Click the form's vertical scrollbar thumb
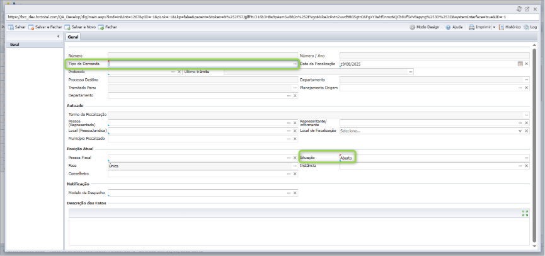The width and height of the screenshot is (545, 256). click(x=534, y=146)
